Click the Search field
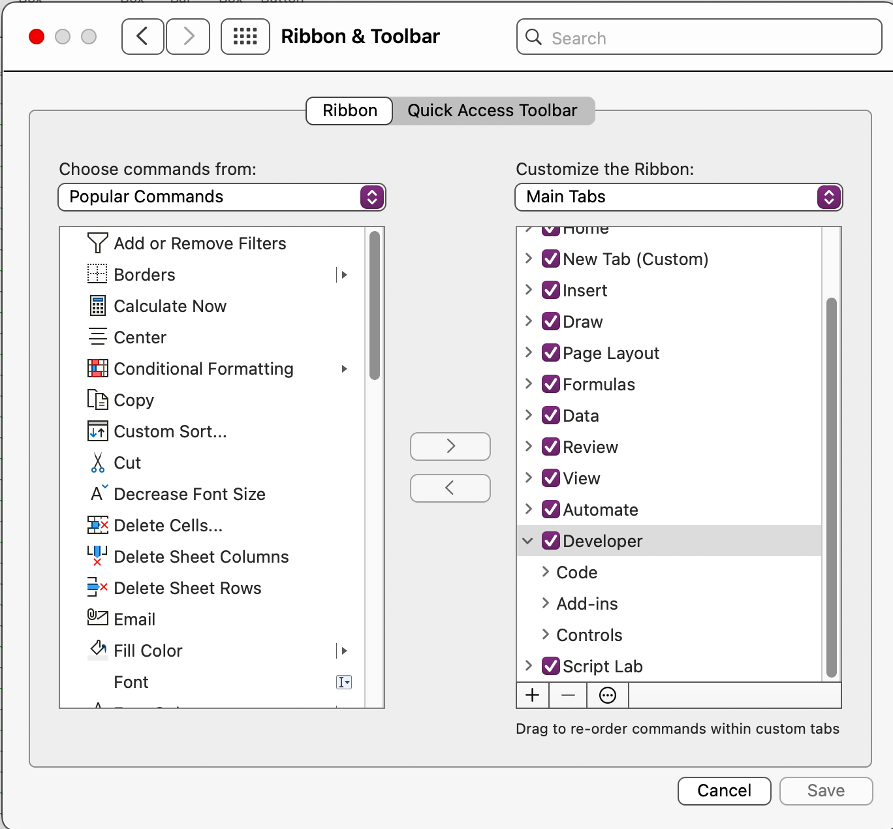Viewport: 893px width, 829px height. click(699, 37)
